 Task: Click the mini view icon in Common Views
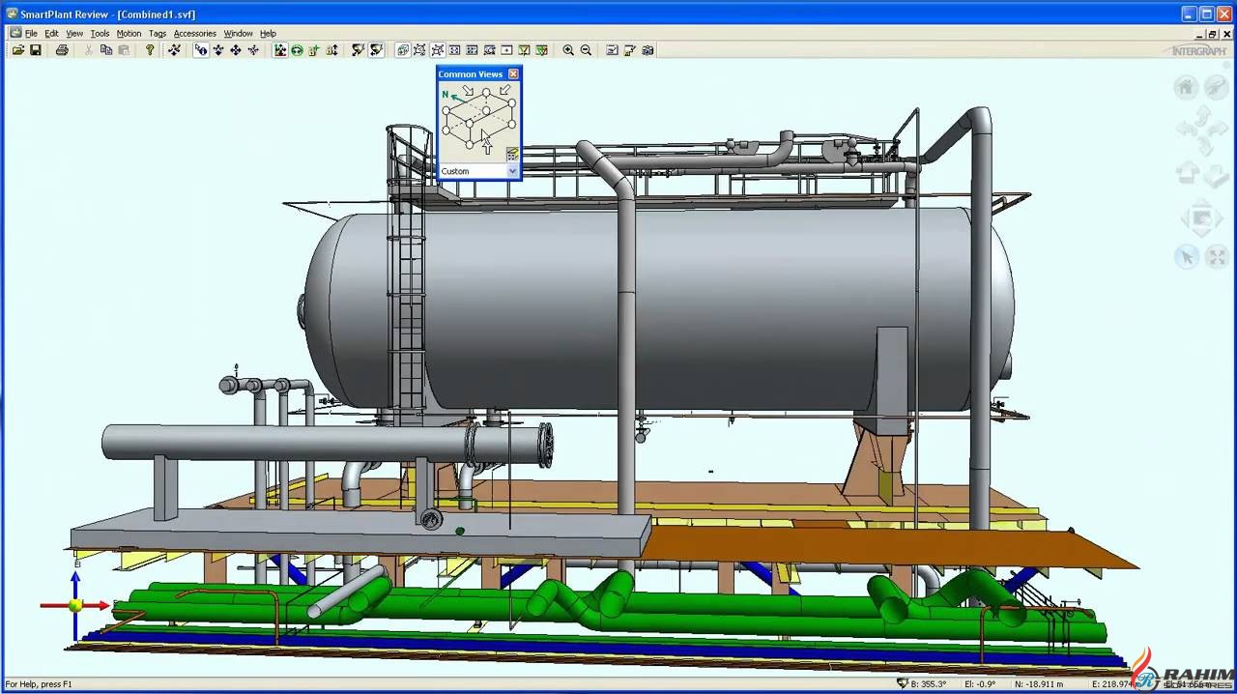pyautogui.click(x=512, y=154)
